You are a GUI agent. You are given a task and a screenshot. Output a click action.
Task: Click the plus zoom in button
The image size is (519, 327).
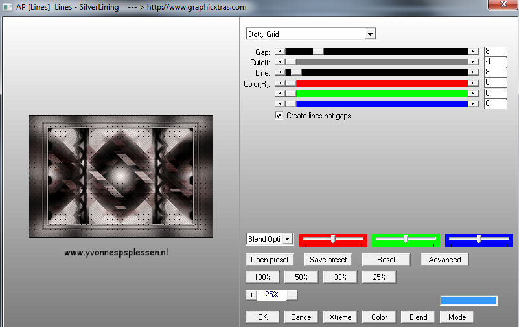[x=251, y=295]
